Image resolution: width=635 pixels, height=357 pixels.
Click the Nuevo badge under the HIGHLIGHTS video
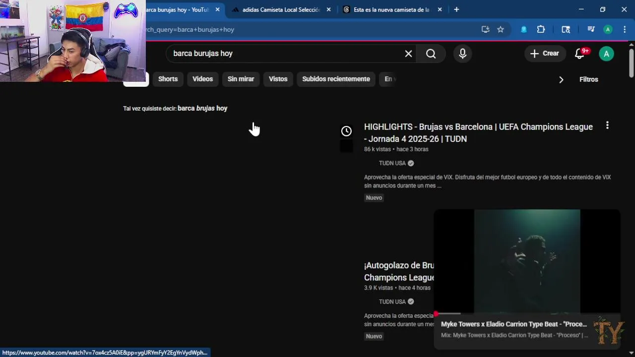click(374, 198)
